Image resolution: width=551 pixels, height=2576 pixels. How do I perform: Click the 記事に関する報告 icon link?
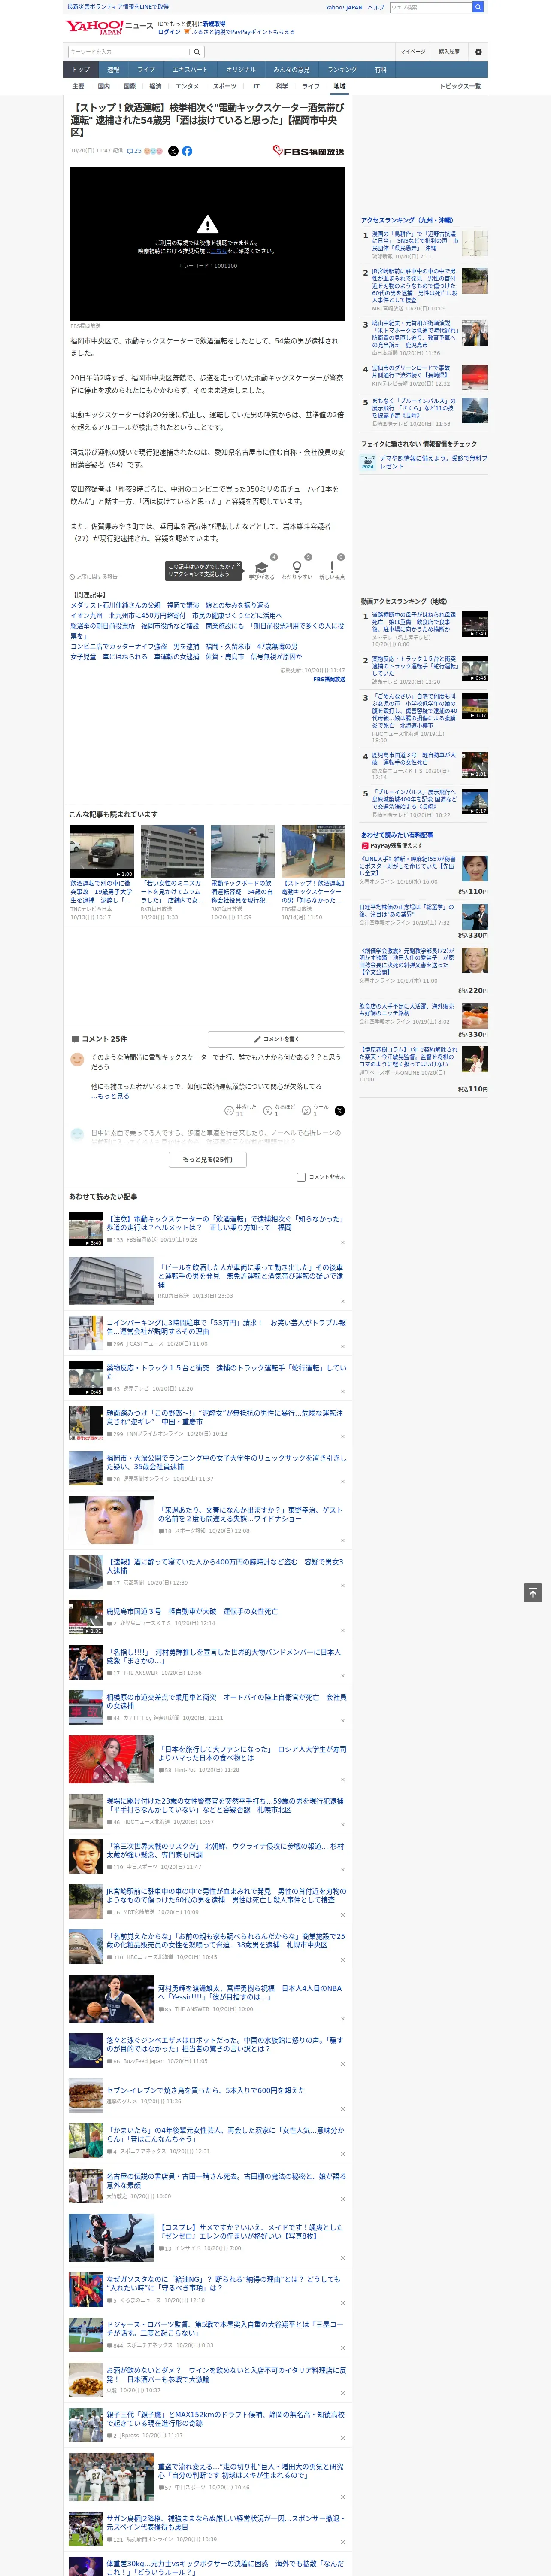pyautogui.click(x=93, y=577)
